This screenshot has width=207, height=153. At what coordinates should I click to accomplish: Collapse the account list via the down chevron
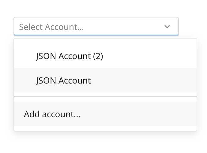click(x=167, y=27)
